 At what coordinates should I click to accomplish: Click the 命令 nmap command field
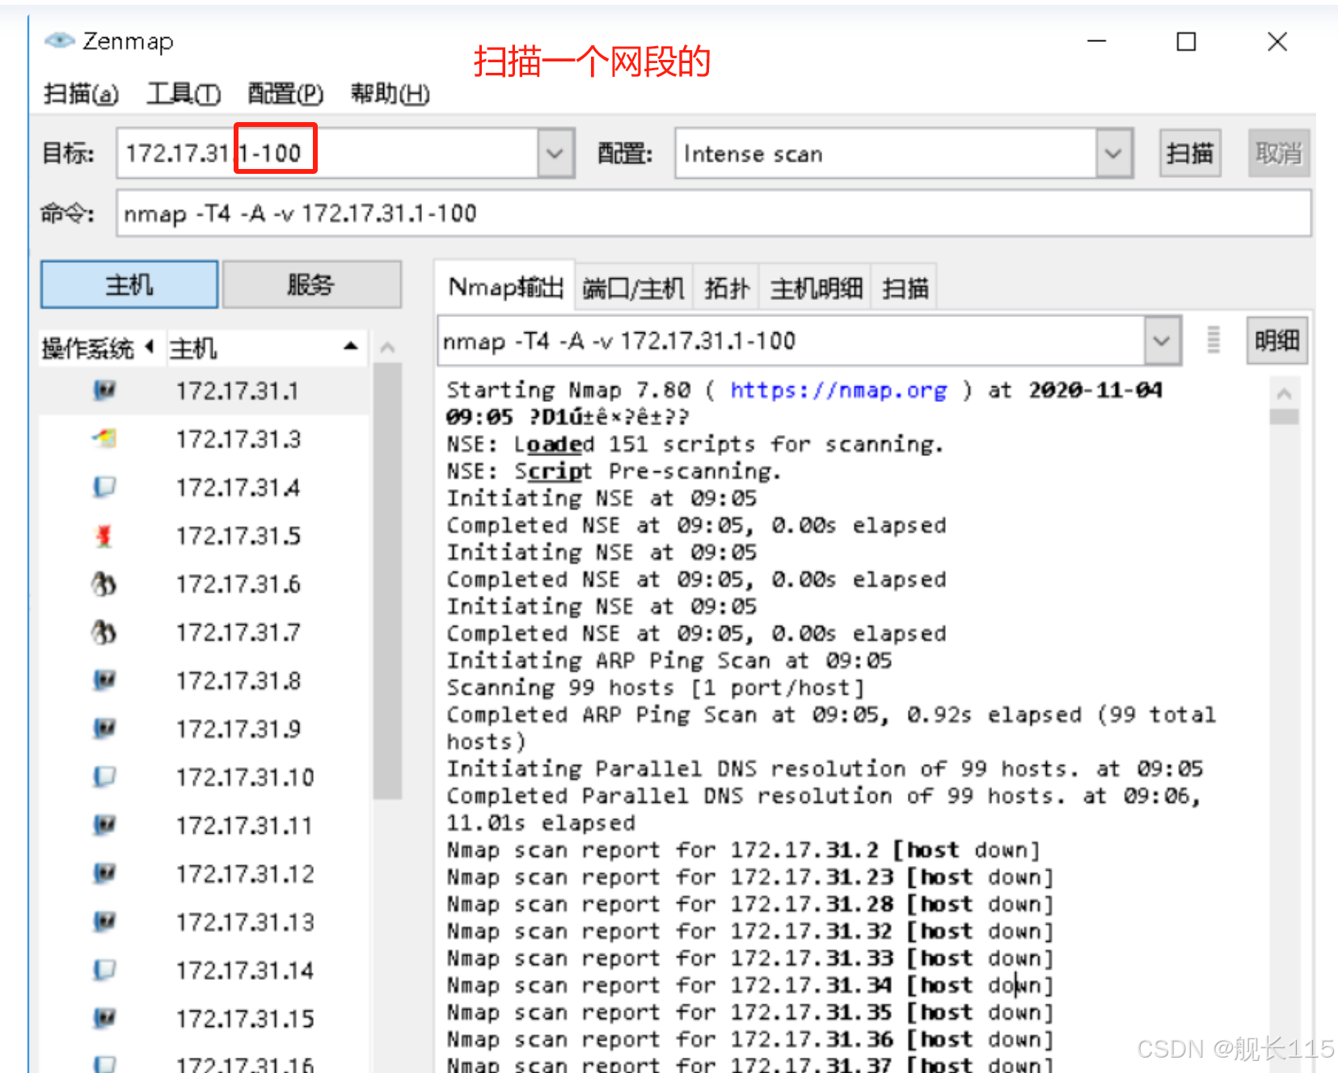[x=713, y=213]
